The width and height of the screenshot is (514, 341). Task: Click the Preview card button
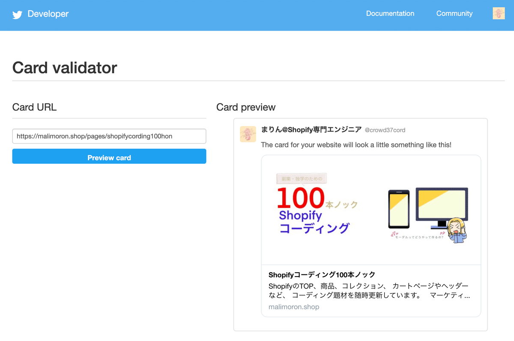tap(109, 156)
